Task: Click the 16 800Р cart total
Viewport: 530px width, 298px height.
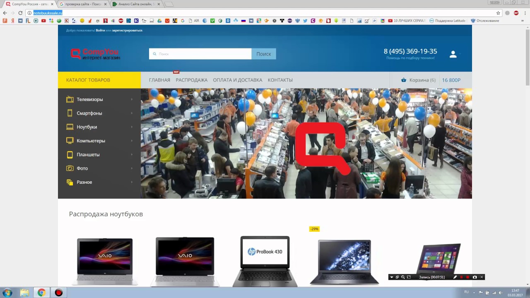Action: tap(451, 80)
